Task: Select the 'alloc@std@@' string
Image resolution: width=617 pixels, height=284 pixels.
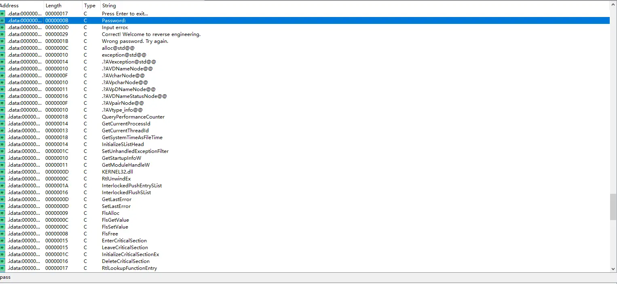Action: pyautogui.click(x=118, y=48)
